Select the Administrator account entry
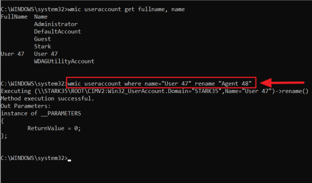Image resolution: width=312 pixels, height=183 pixels. click(55, 24)
